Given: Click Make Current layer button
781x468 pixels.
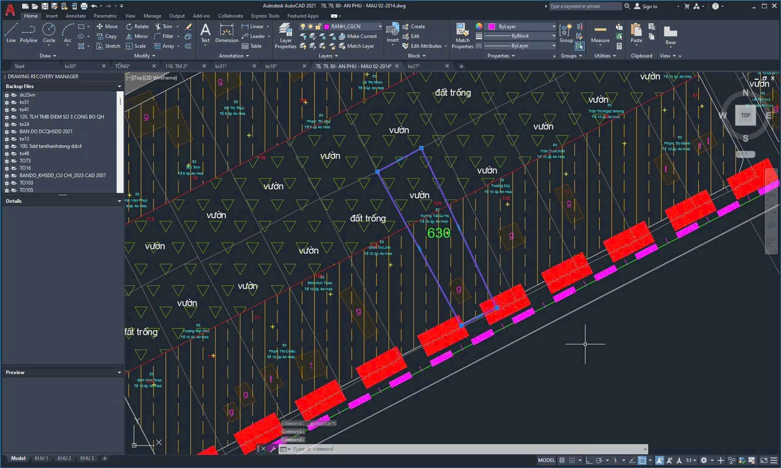Looking at the screenshot, I should (x=358, y=36).
